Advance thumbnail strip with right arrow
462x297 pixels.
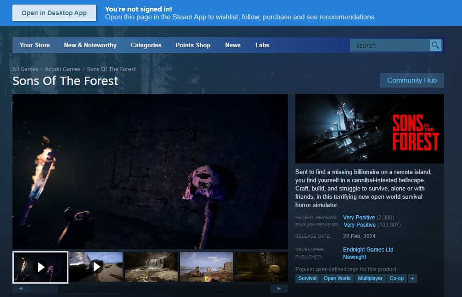tap(279, 288)
